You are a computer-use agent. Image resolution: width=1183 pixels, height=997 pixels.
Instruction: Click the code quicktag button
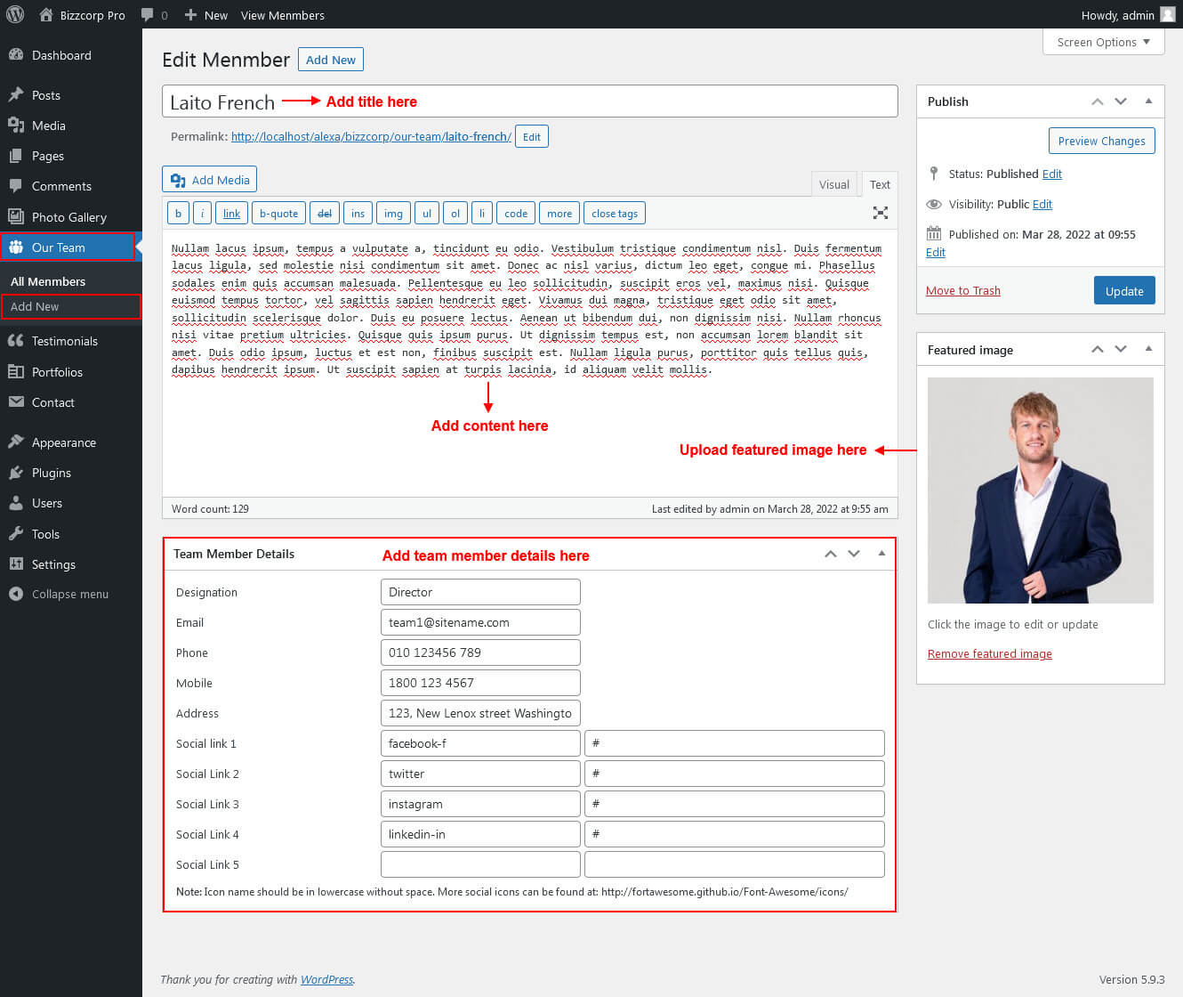pos(516,214)
